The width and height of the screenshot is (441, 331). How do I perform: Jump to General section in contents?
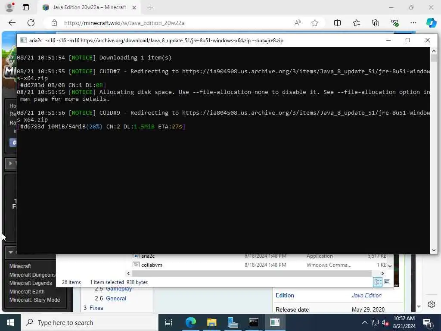[x=116, y=298]
